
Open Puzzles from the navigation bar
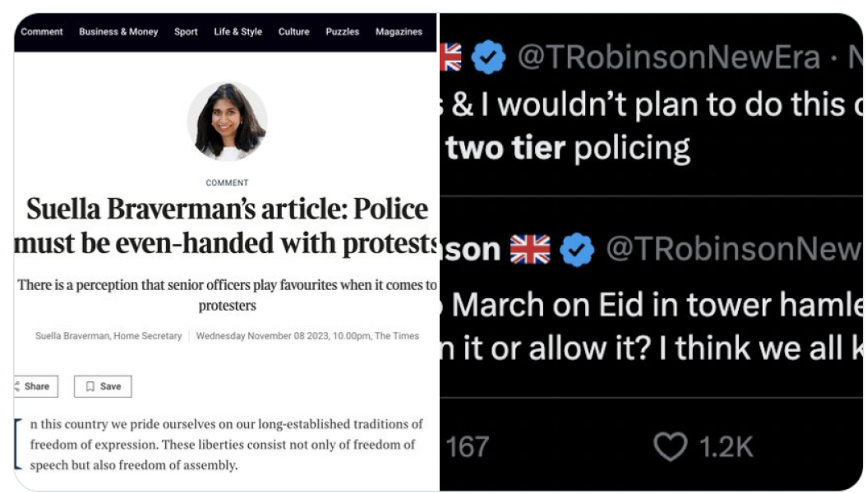point(342,32)
